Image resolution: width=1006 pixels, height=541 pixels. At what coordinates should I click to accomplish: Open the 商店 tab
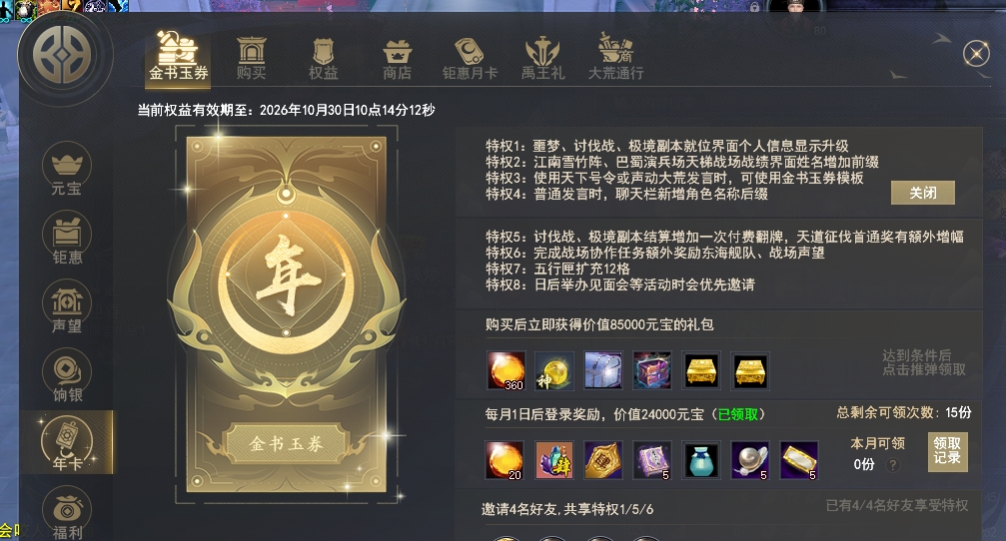point(398,59)
